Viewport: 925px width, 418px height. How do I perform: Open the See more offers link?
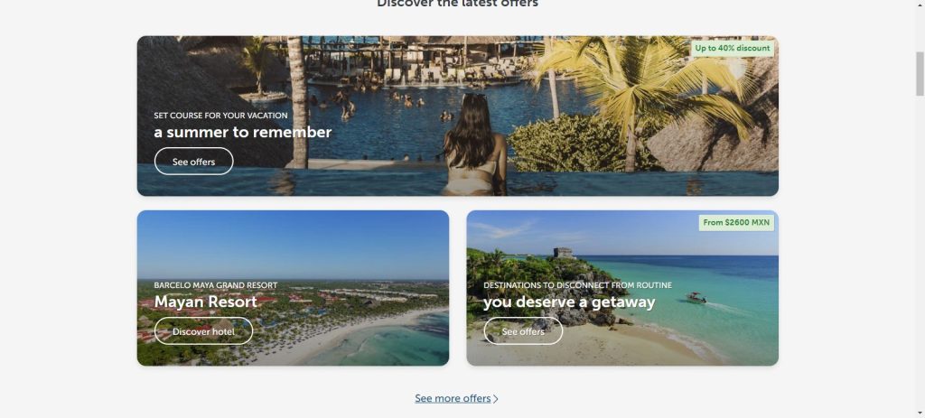point(453,398)
